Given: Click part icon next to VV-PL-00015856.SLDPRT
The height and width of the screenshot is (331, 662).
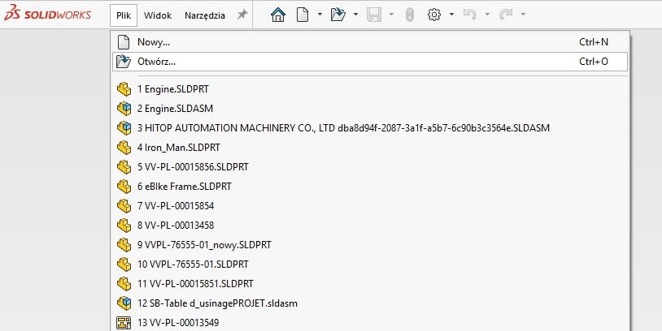Looking at the screenshot, I should [x=124, y=167].
